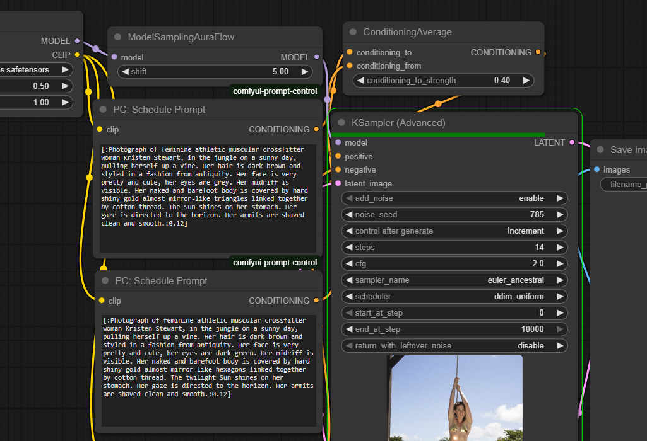
Task: Click the KSampler preview image thumbnail
Action: pos(454,398)
